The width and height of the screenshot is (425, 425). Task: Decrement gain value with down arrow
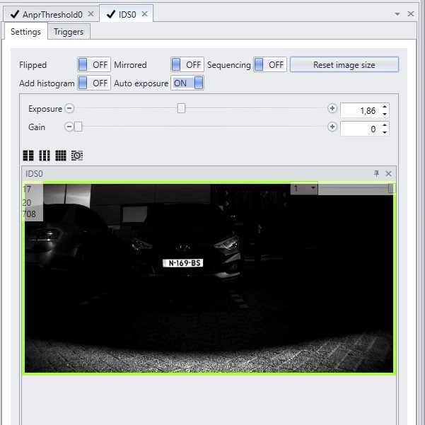click(x=385, y=132)
